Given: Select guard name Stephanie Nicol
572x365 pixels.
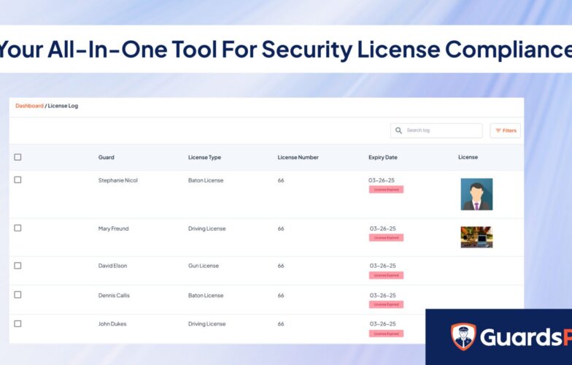Looking at the screenshot, I should point(118,180).
